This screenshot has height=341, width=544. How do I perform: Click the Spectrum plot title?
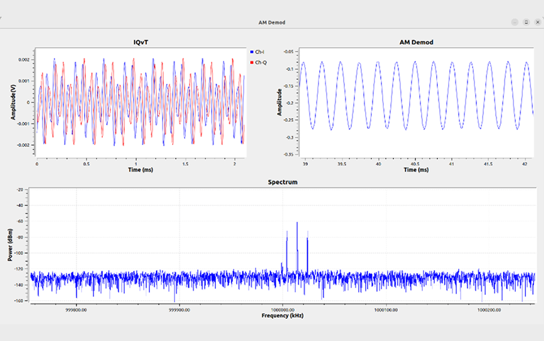click(x=282, y=181)
